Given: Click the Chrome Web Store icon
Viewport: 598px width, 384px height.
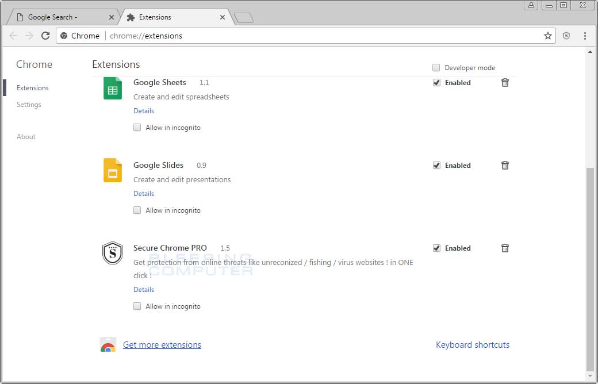Looking at the screenshot, I should coord(108,345).
